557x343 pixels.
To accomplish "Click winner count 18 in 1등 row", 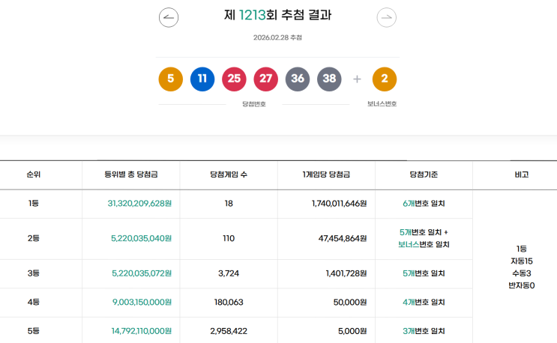I will click(229, 203).
